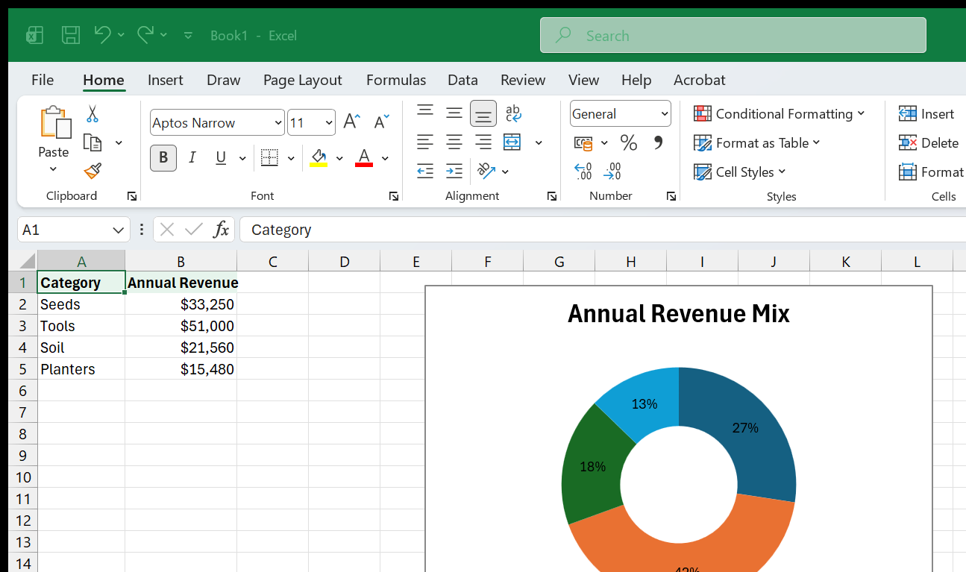Open font color dropdown arrow
966x572 pixels.
385,158
